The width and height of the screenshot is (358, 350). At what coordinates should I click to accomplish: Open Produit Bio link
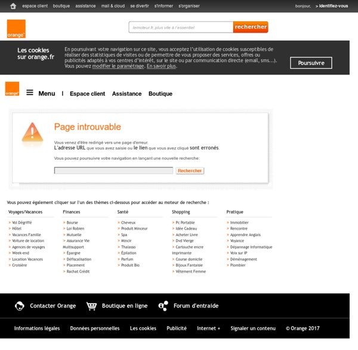pos(130,265)
